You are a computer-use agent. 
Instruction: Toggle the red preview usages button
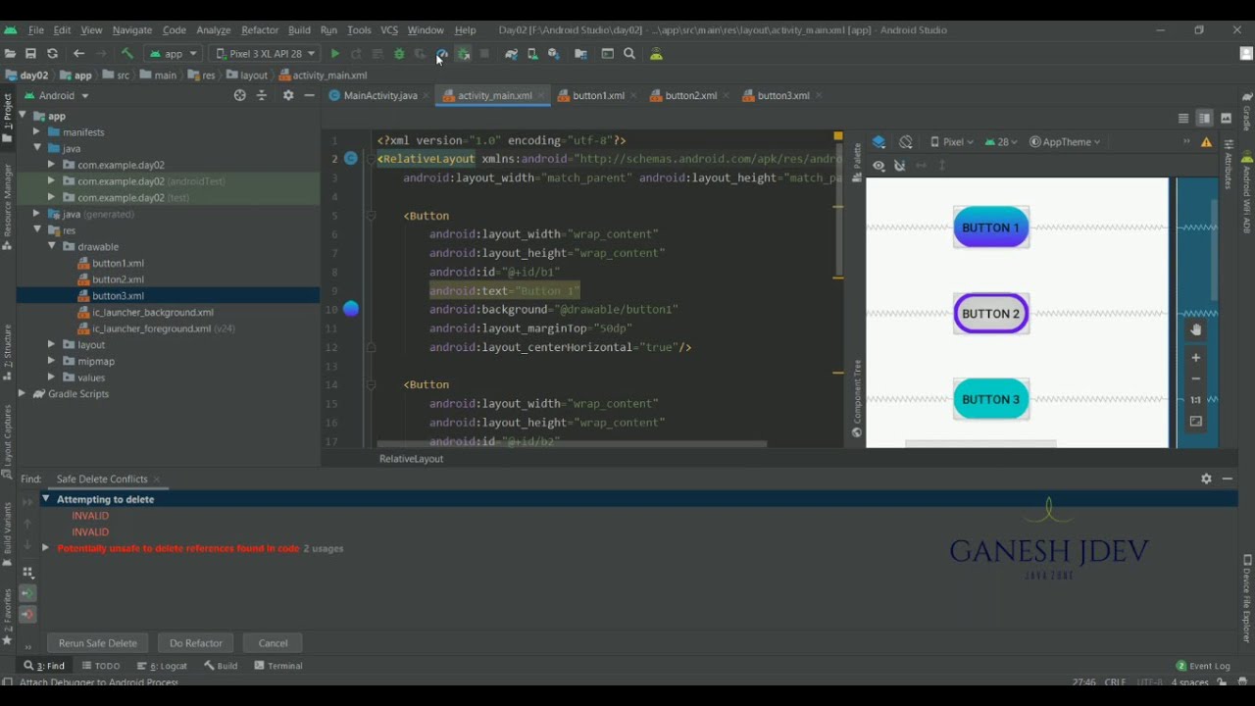(x=27, y=615)
